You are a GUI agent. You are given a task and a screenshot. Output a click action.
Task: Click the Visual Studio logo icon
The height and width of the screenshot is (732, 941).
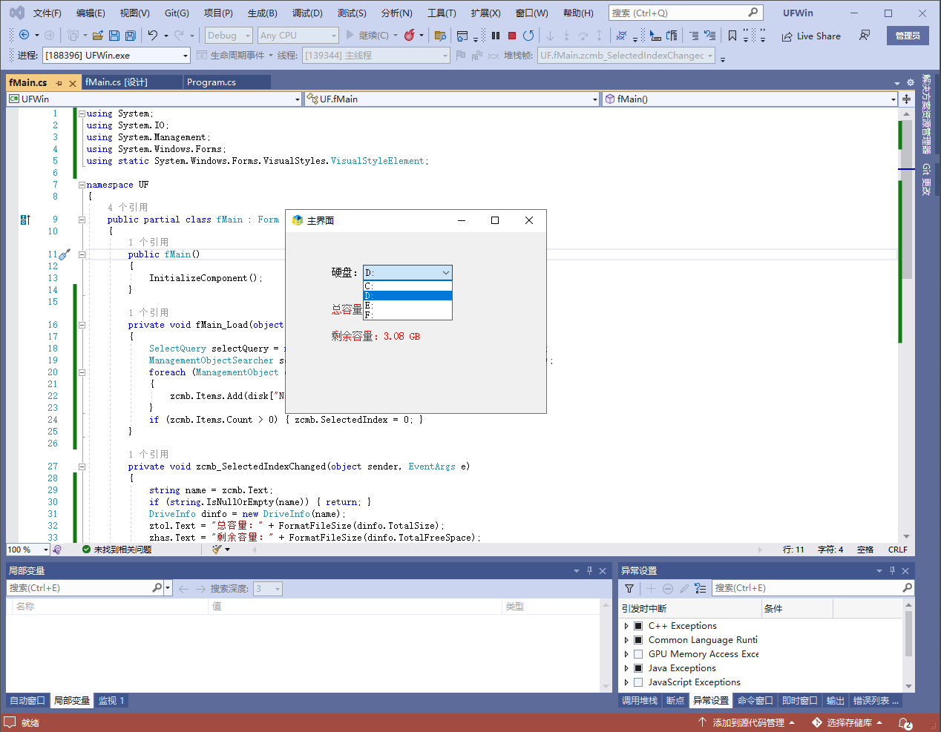[x=16, y=13]
